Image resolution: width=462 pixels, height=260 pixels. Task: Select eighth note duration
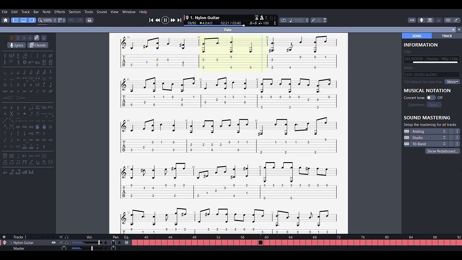(x=25, y=73)
